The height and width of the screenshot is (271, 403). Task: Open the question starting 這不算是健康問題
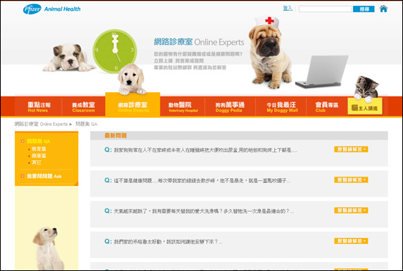(x=202, y=181)
